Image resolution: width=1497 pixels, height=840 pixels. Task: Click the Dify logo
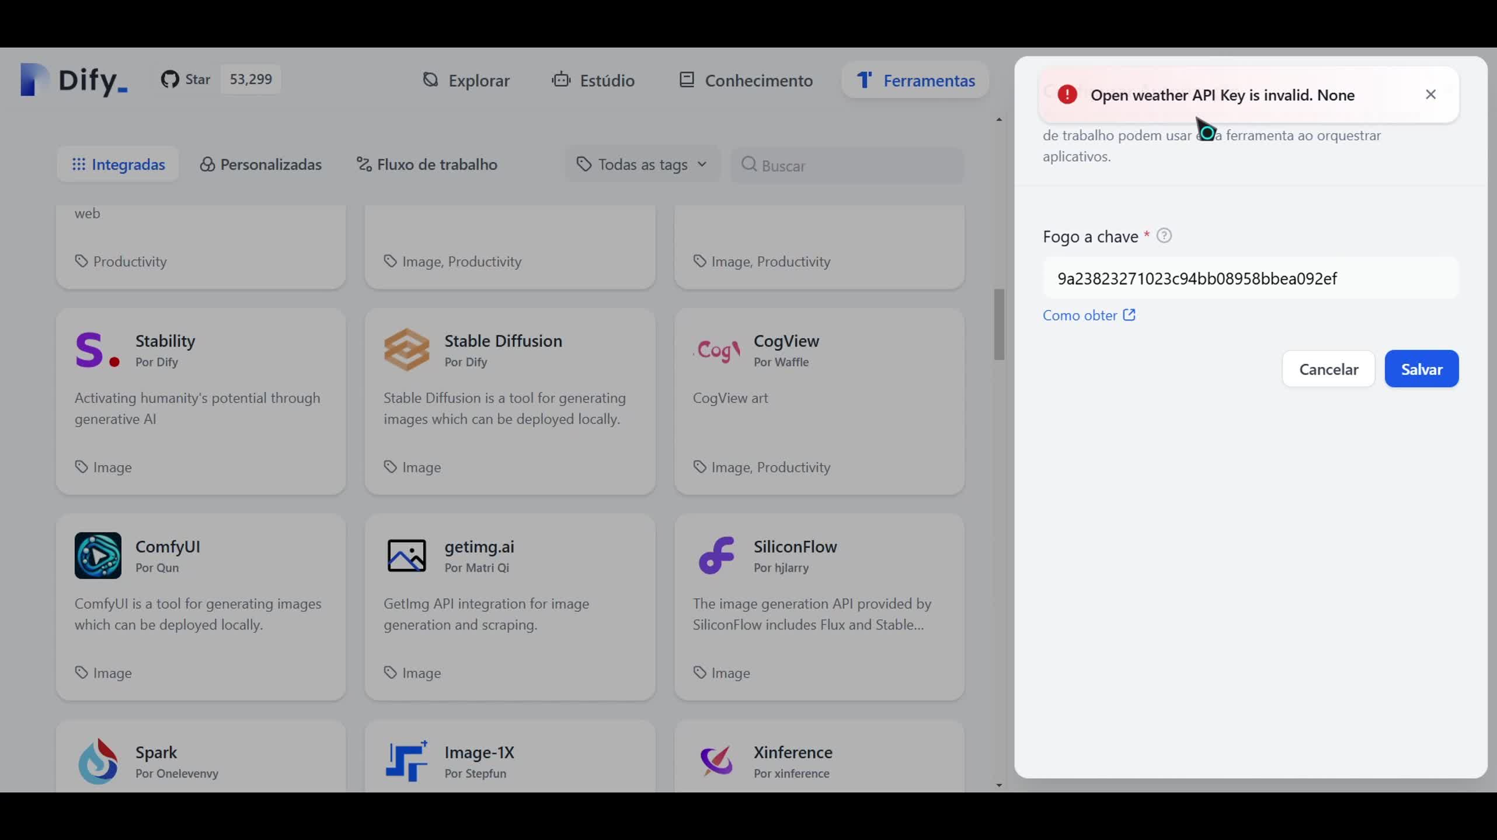(72, 80)
